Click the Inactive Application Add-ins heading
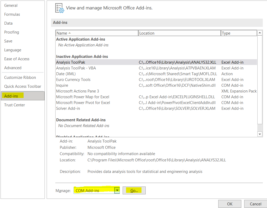Viewport: 267px width, 208px height. click(x=82, y=57)
